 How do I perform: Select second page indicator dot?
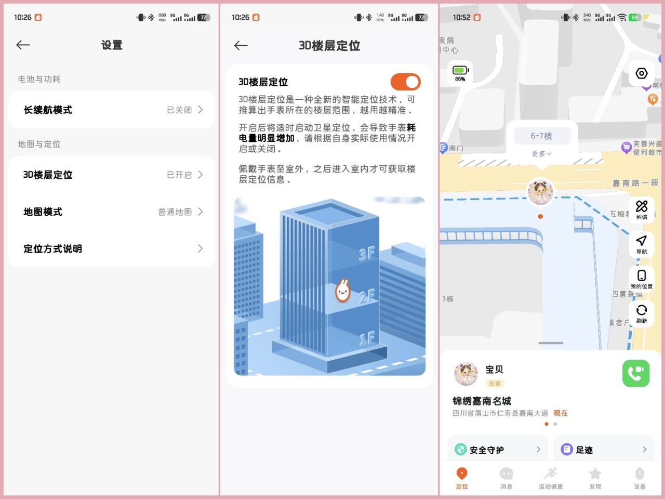point(555,424)
